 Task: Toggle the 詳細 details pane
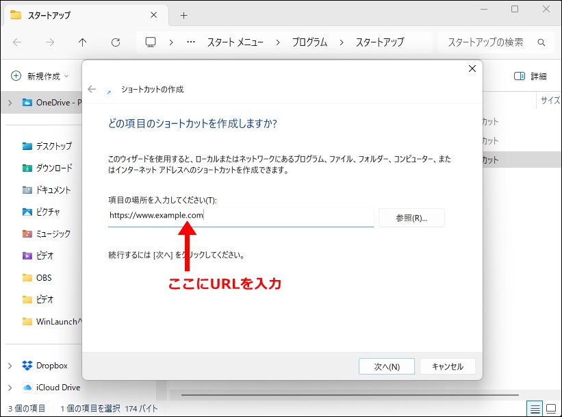(530, 76)
